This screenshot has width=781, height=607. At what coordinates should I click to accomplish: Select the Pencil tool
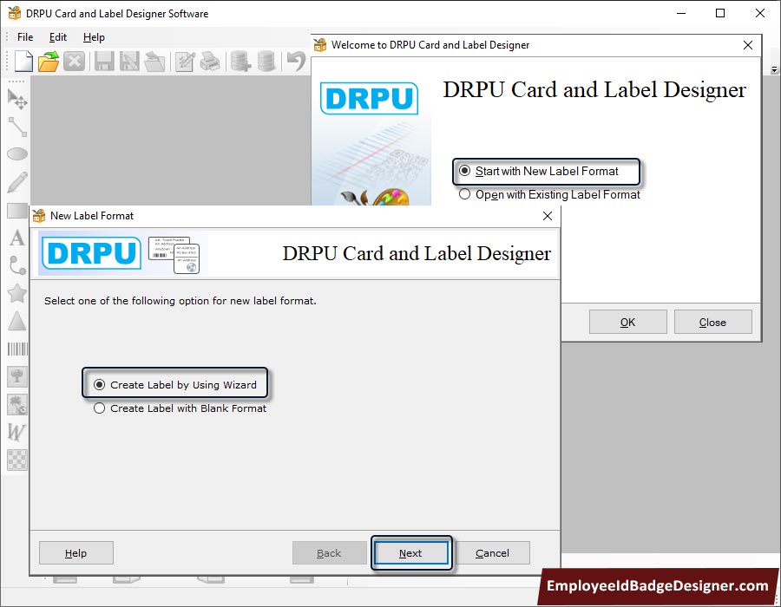[x=17, y=182]
